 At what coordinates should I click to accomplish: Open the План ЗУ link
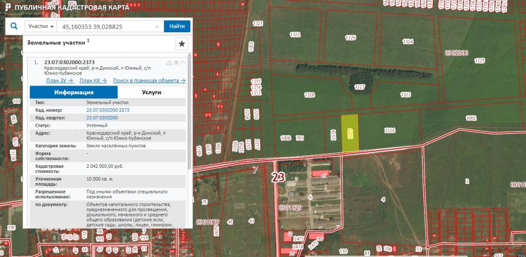[x=60, y=81]
